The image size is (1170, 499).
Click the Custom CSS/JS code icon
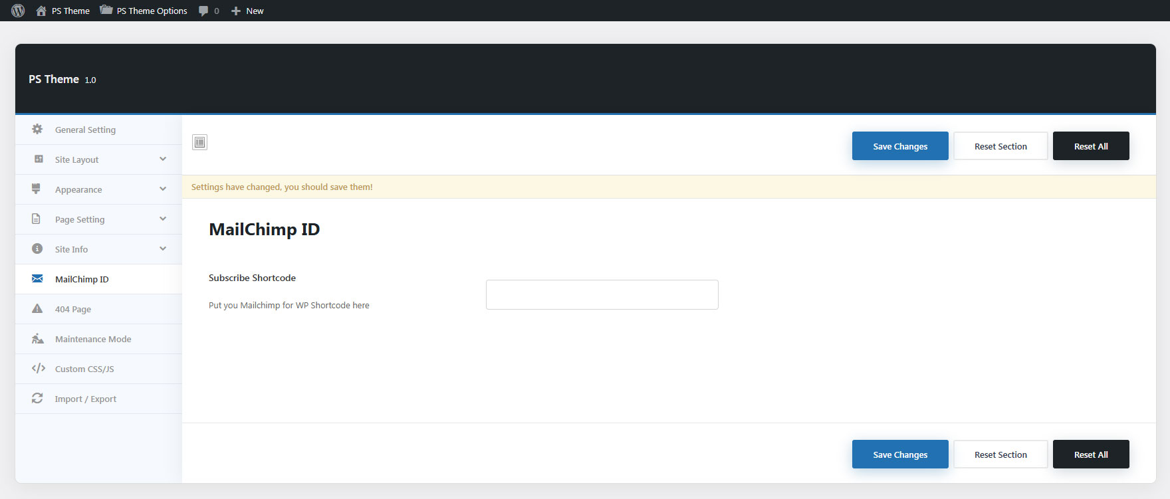coord(38,369)
